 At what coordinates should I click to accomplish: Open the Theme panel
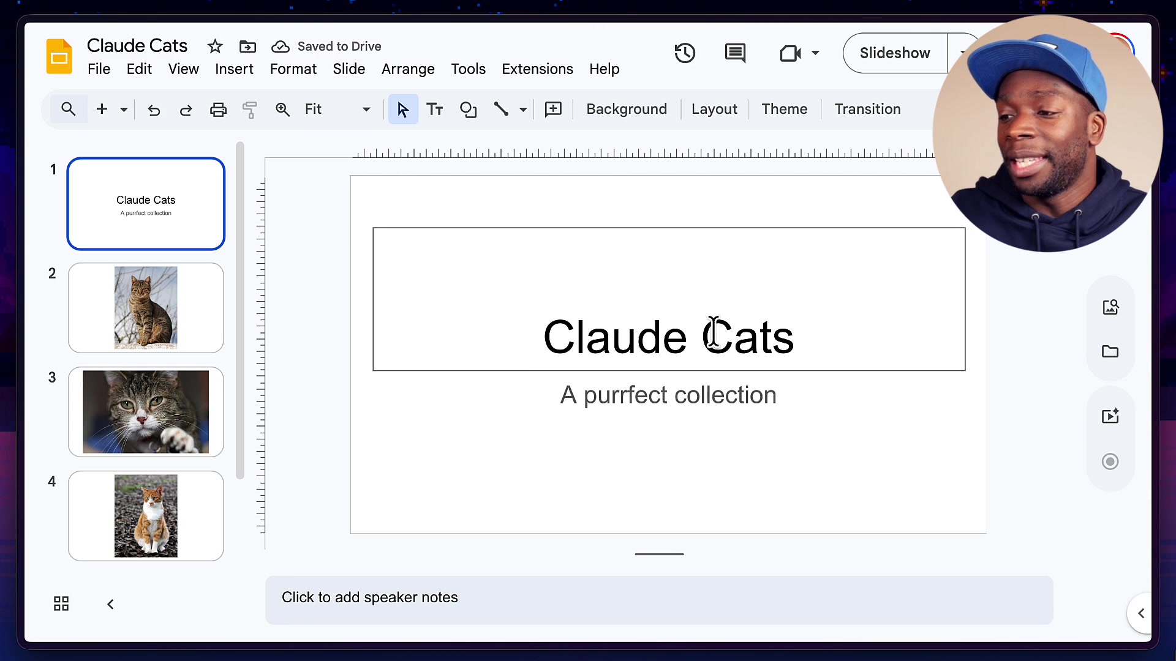785,109
